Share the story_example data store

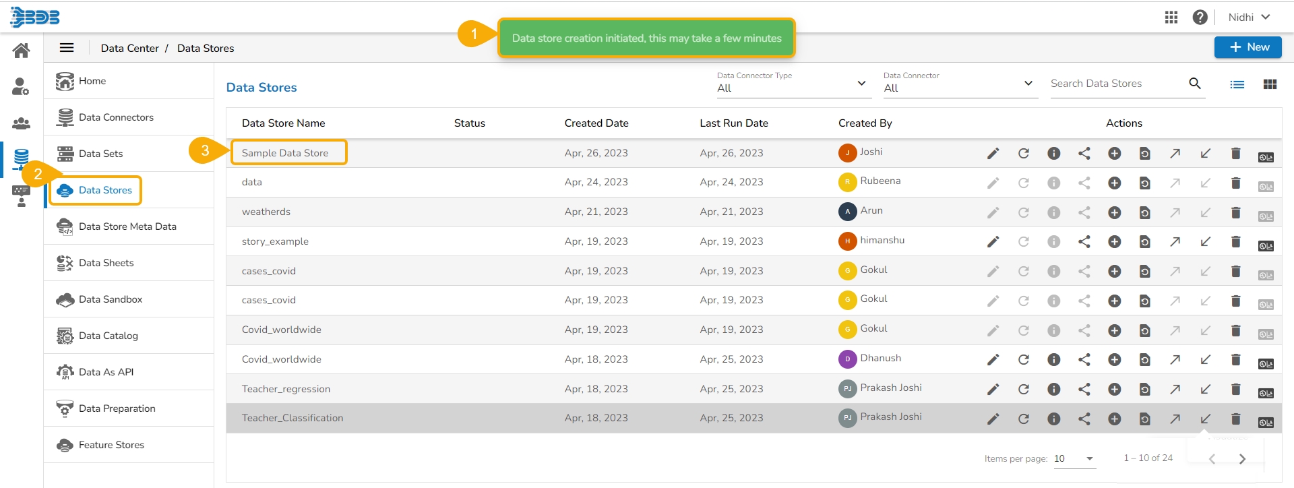coord(1084,241)
